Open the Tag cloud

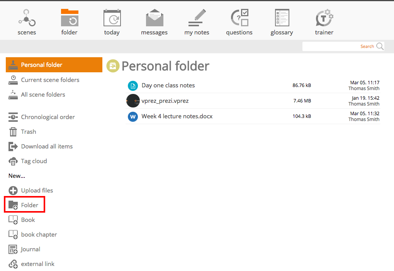(x=34, y=161)
